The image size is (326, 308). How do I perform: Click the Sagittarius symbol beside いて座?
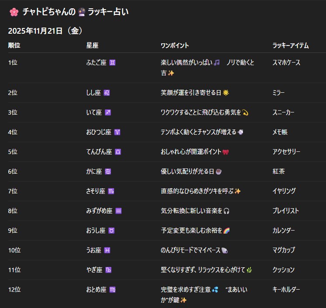point(108,112)
